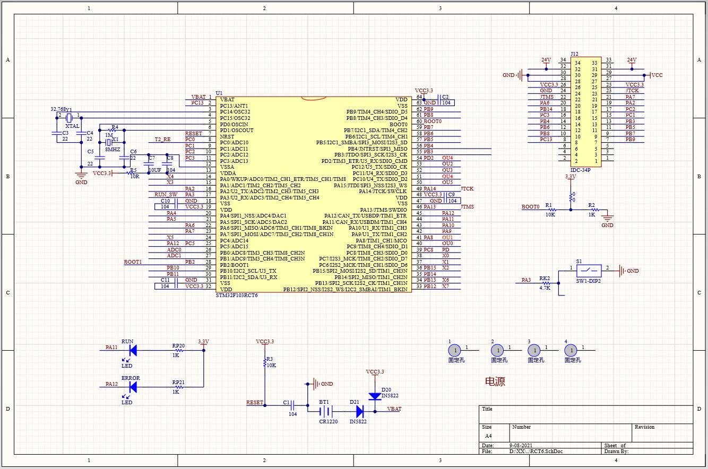Select mounting hole numbered 4
This screenshot has height=469, width=708.
tap(571, 350)
